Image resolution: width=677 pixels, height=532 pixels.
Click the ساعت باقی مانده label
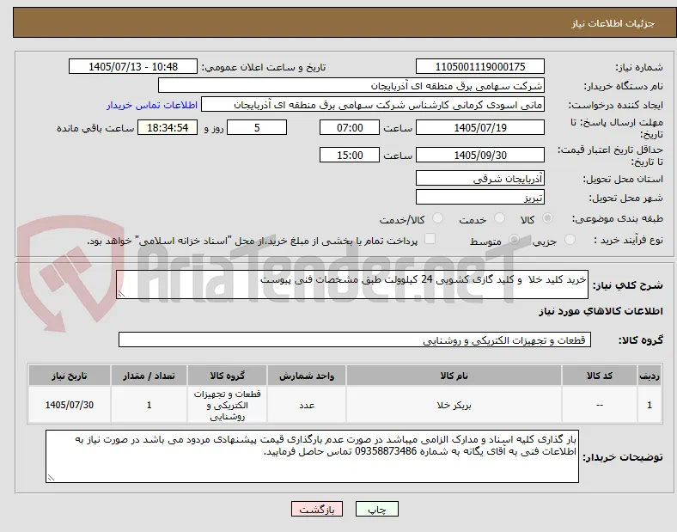pyautogui.click(x=95, y=129)
